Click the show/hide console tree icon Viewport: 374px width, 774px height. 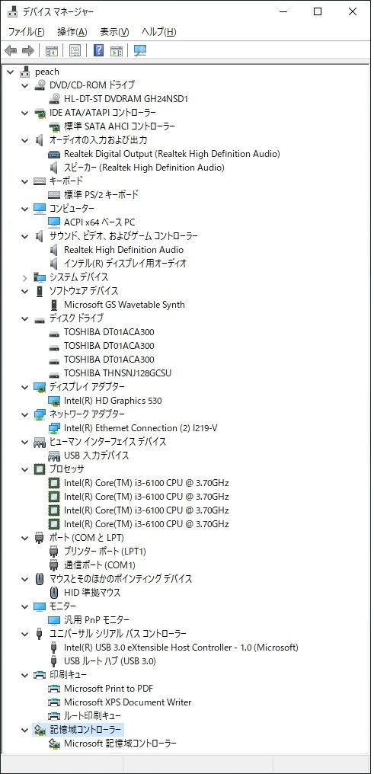point(52,50)
